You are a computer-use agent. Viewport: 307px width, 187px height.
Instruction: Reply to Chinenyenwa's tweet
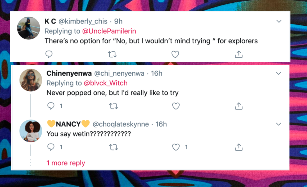51,106
